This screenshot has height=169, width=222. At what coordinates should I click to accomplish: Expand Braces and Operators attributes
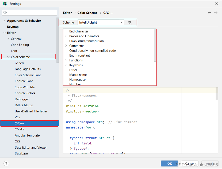[66, 36]
